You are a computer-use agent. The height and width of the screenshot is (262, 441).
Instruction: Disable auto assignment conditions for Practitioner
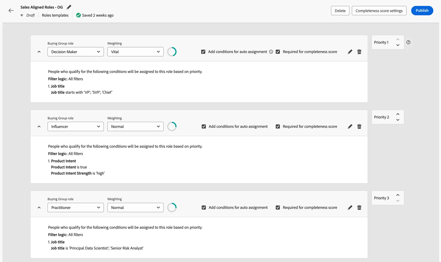pyautogui.click(x=204, y=208)
